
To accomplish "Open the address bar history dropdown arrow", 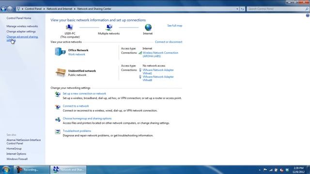I will [x=237, y=9].
